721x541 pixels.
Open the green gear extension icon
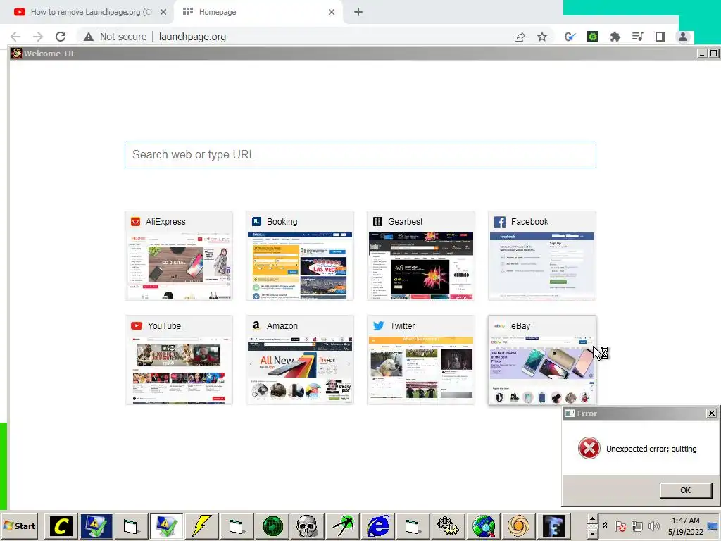click(x=593, y=37)
